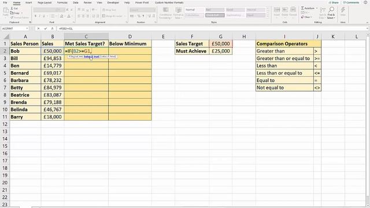The height and width of the screenshot is (208, 370).
Task: Select Barbara's sales £78,232 cell
Action: (53, 80)
